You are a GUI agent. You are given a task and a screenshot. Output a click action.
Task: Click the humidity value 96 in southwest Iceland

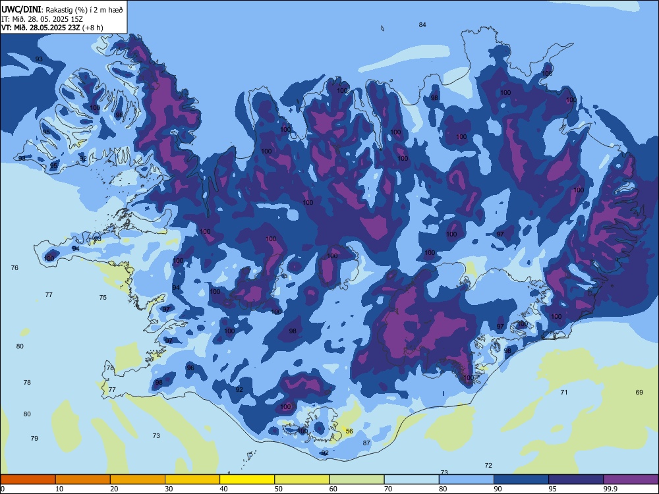(190, 368)
